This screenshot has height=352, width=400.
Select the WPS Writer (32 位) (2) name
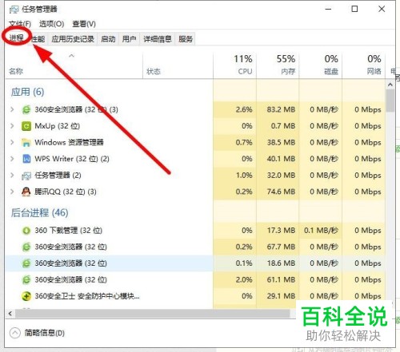click(x=72, y=159)
